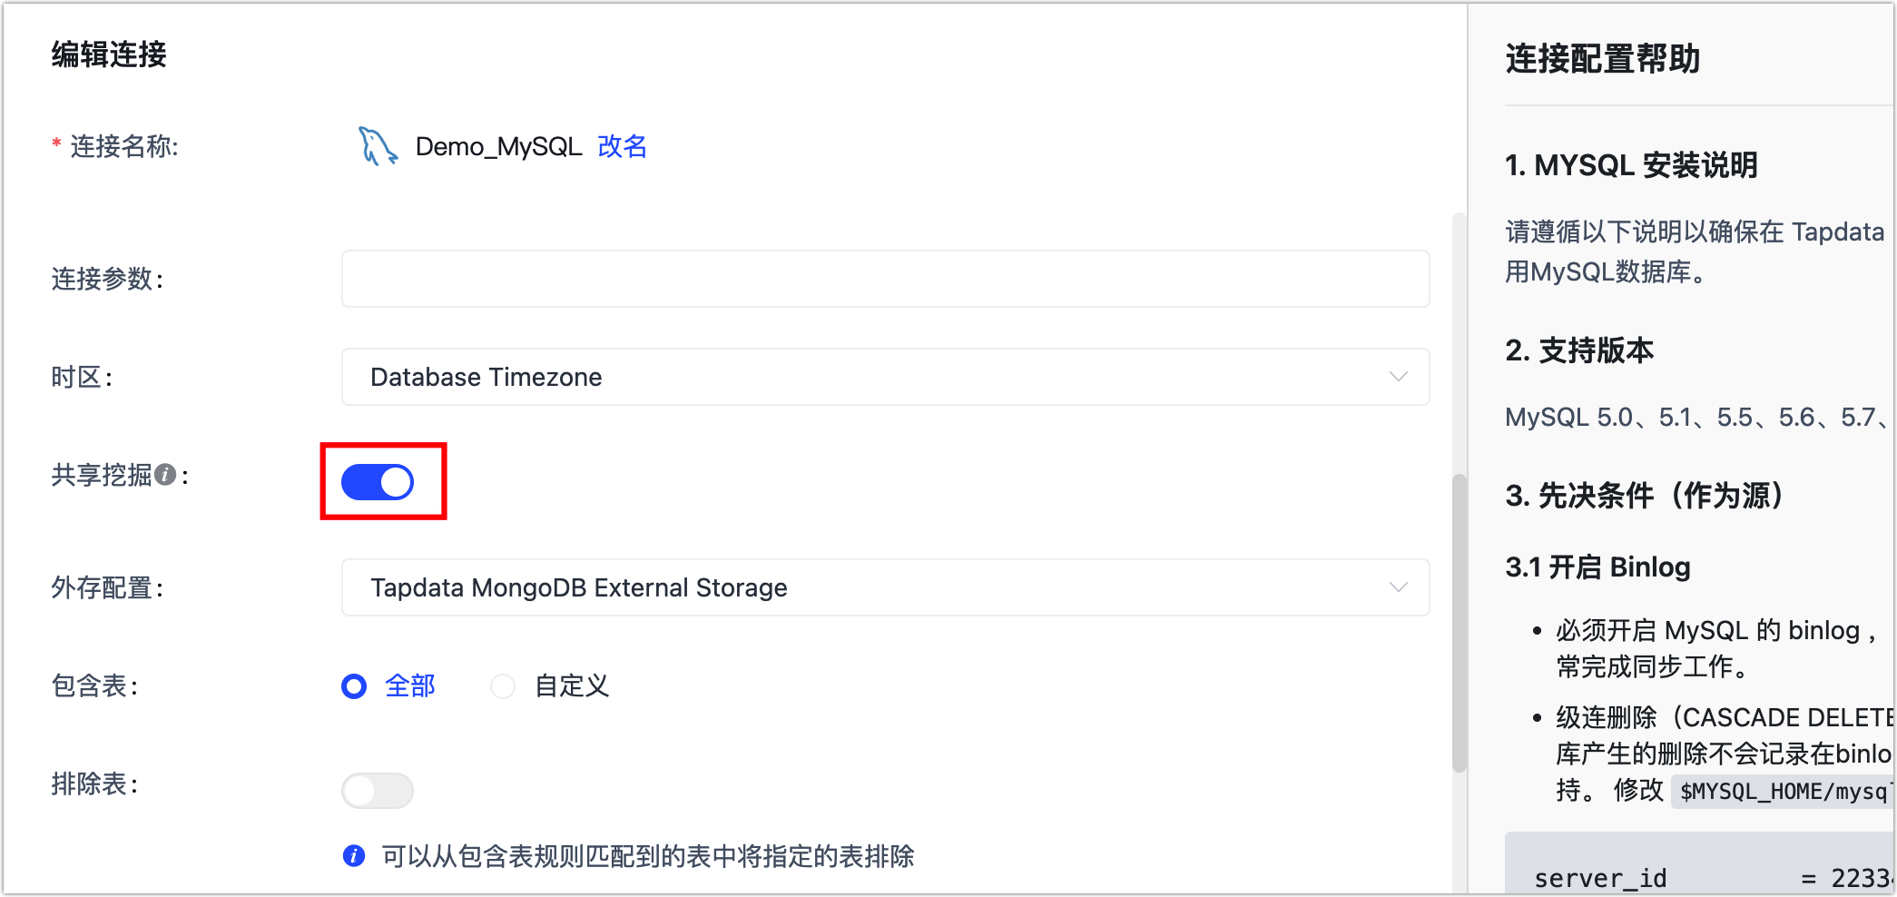Select the 全部 radio button
The height and width of the screenshot is (897, 1897).
(x=354, y=686)
